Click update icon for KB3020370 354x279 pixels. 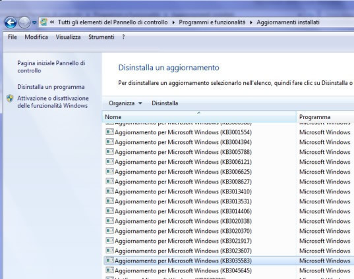(109, 230)
